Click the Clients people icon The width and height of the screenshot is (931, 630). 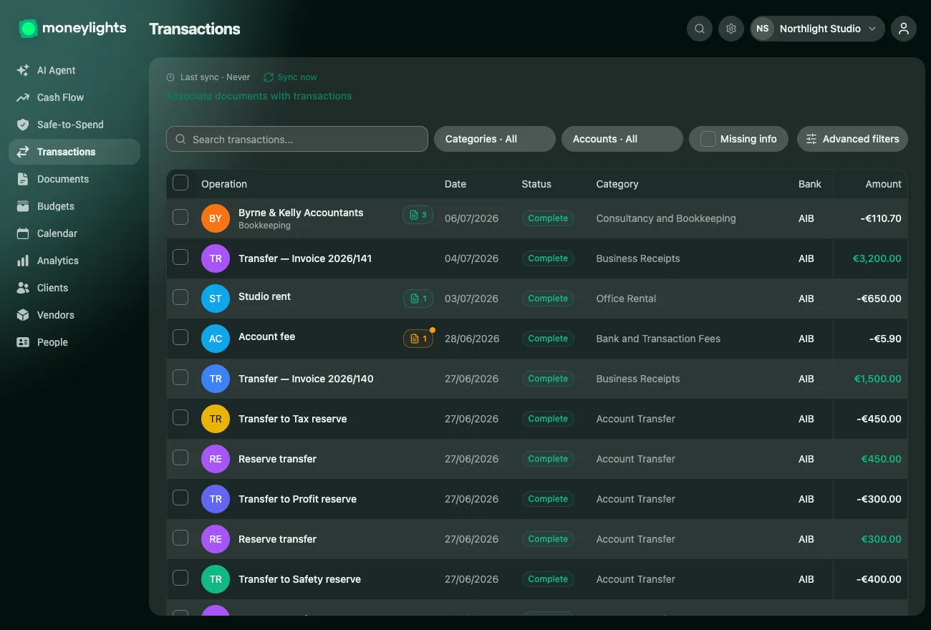tap(23, 288)
